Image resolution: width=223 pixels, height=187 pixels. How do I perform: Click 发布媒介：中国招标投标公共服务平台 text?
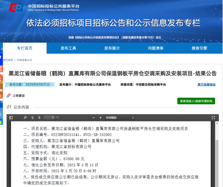(x=85, y=85)
